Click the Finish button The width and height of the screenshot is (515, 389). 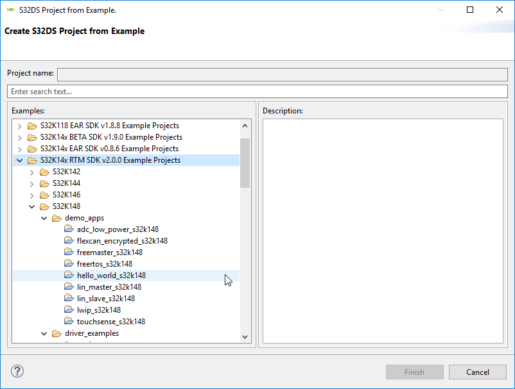(414, 372)
